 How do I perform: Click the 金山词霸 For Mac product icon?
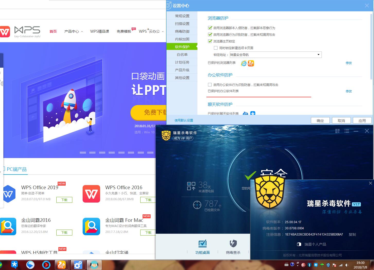pos(91,226)
